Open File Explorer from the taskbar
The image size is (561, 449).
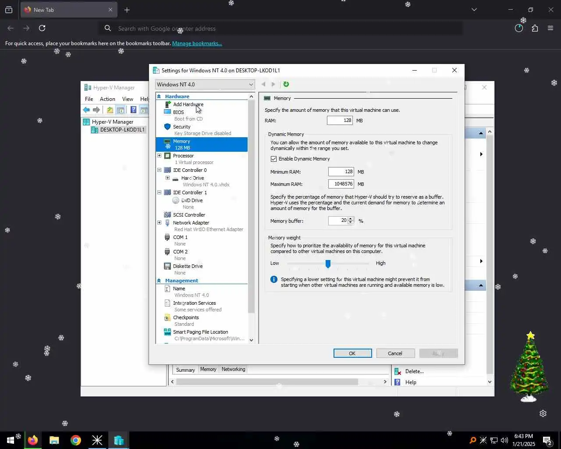[54, 440]
